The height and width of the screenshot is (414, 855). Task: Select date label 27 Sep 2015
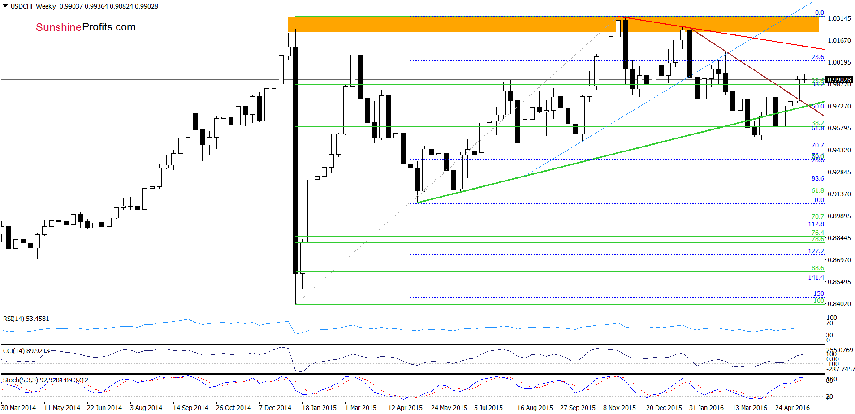[x=578, y=408]
